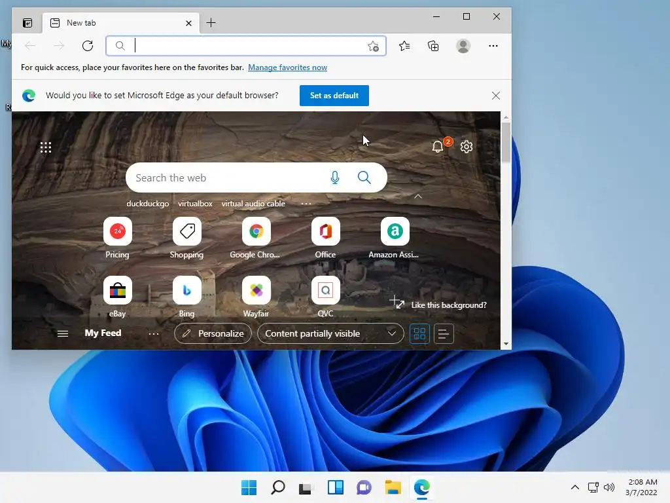
Task: Click the page vertical scrollbar thumb
Action: click(506, 142)
